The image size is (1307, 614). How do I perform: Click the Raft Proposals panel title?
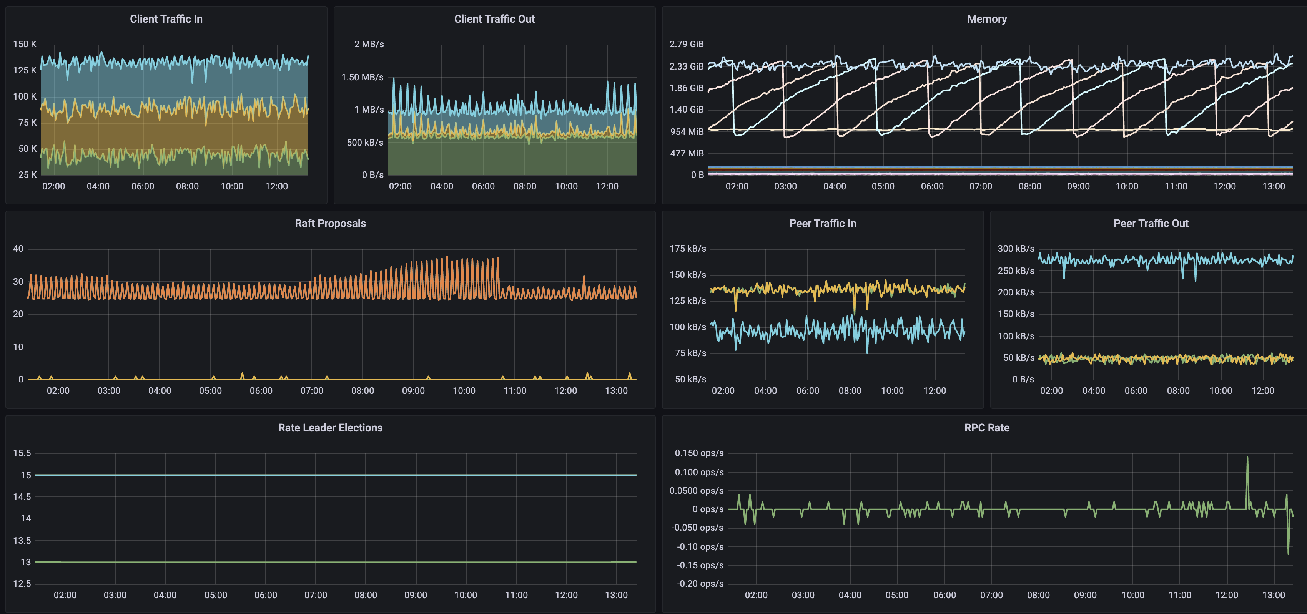330,223
